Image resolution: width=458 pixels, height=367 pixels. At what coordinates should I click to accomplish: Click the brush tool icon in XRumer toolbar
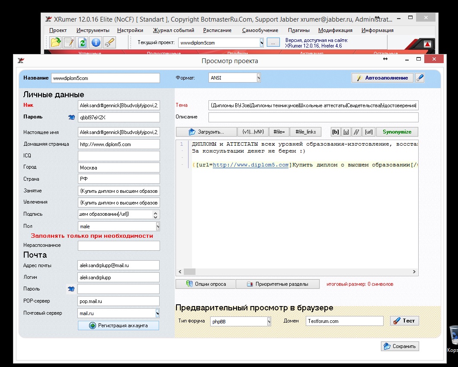(x=109, y=43)
